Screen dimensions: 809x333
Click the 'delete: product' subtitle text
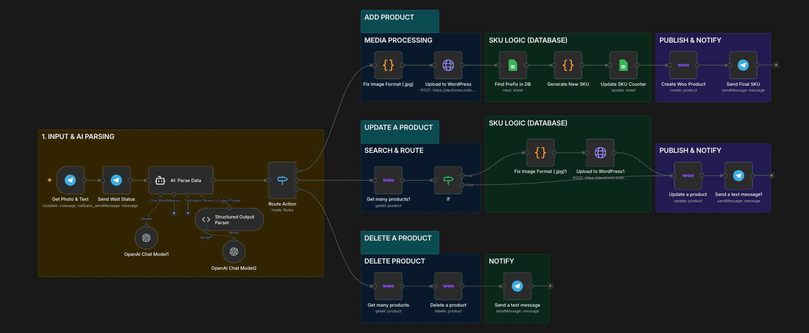[448, 311]
